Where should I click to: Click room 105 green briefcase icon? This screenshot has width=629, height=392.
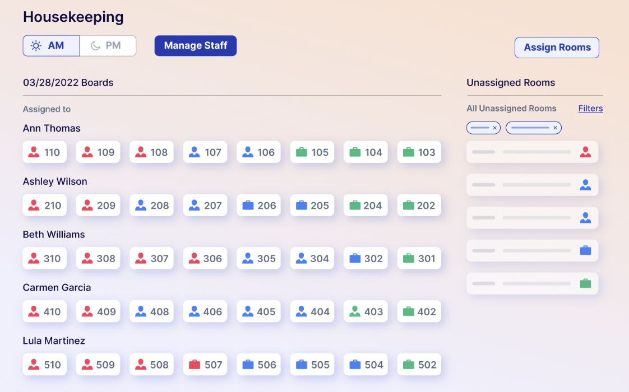(301, 152)
